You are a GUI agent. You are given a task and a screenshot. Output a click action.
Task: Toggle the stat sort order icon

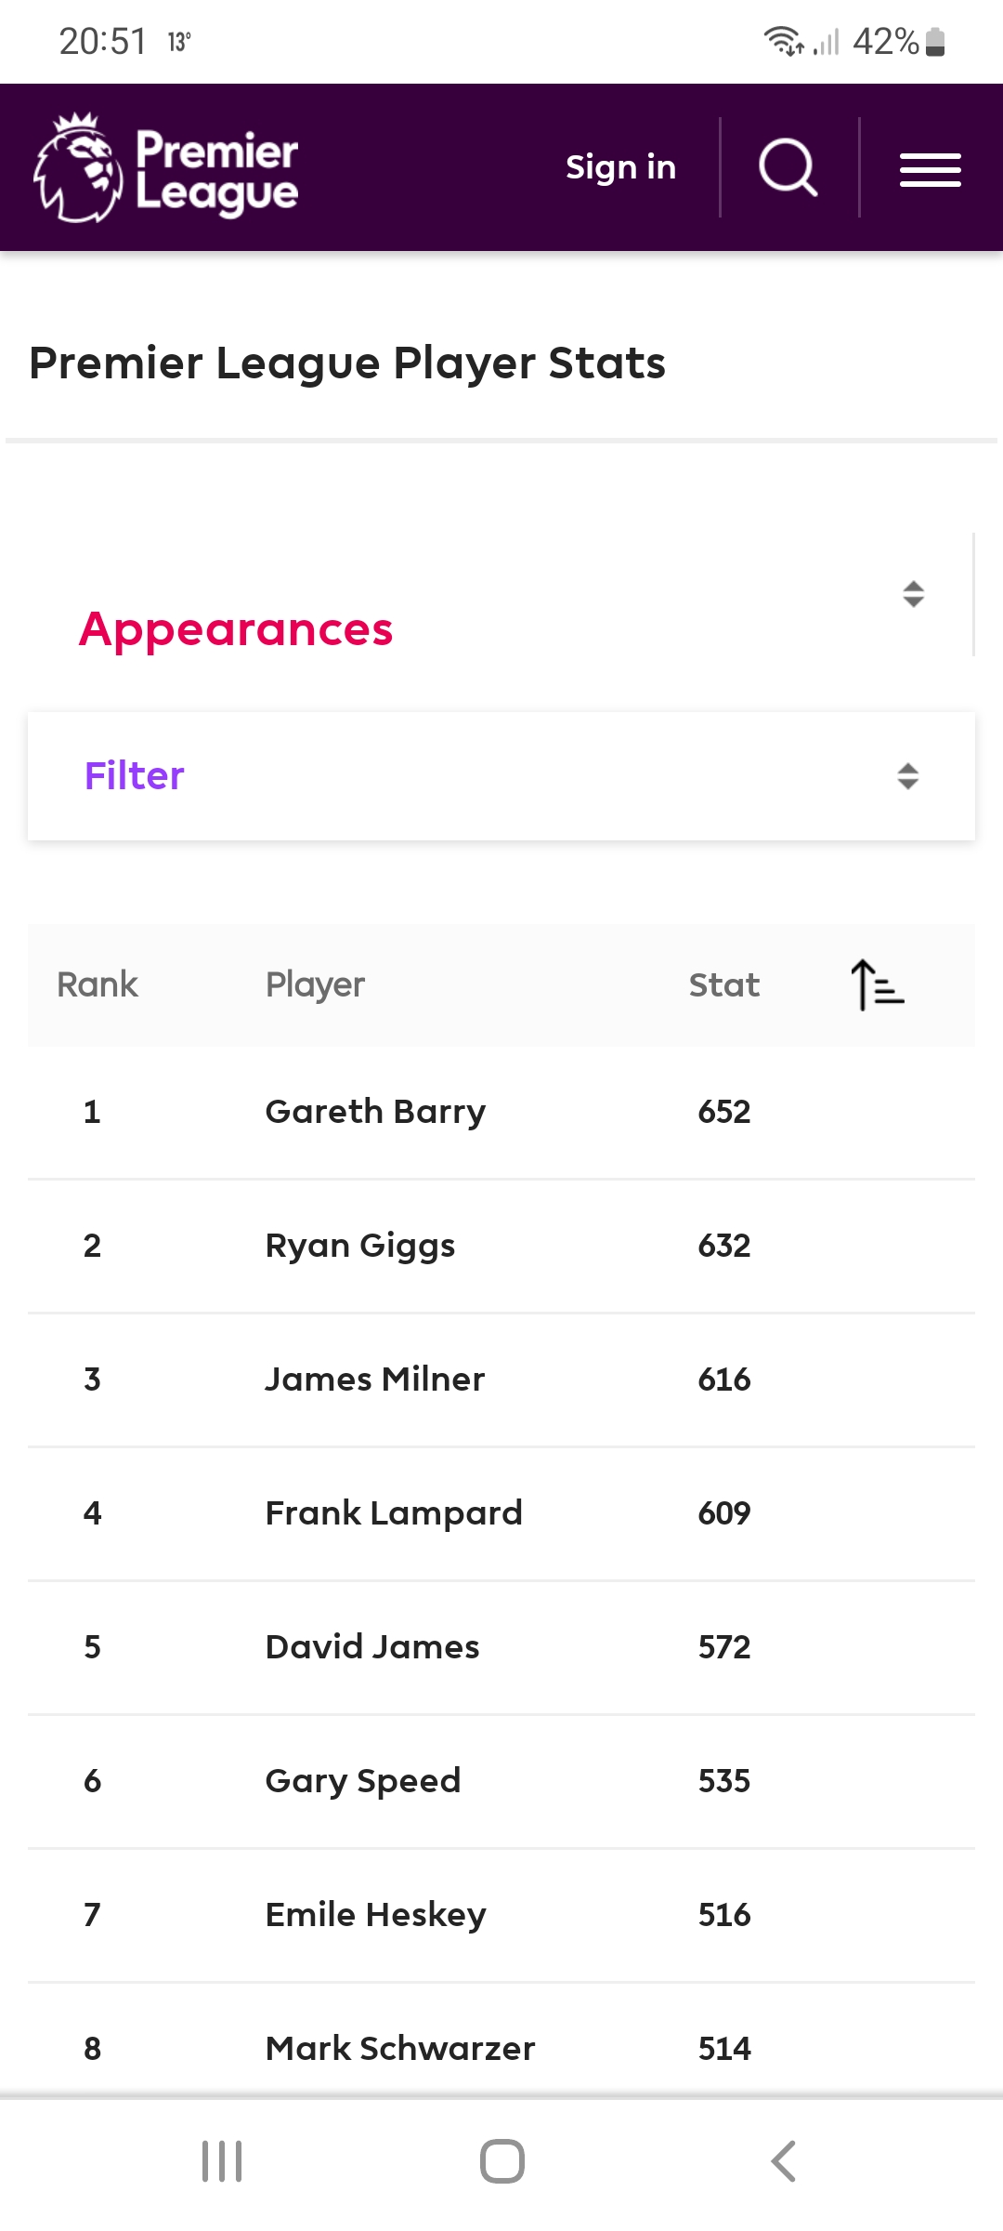click(x=878, y=984)
